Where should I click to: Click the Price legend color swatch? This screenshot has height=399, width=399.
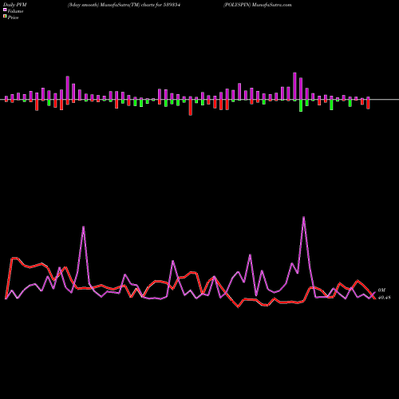pos(5,17)
